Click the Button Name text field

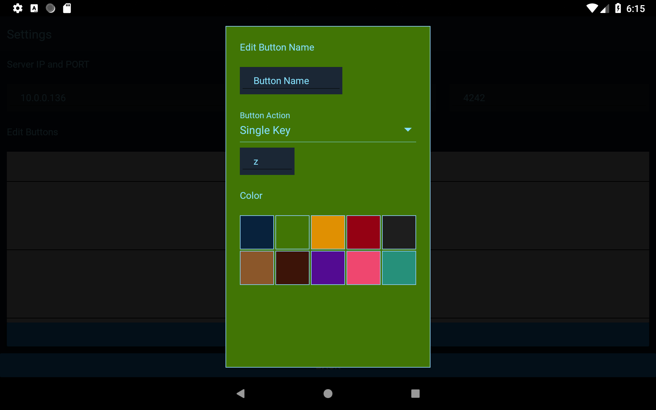291,81
